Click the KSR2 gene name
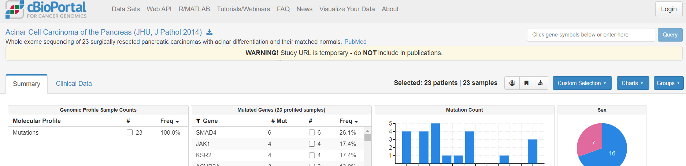686x166 pixels. coord(204,155)
